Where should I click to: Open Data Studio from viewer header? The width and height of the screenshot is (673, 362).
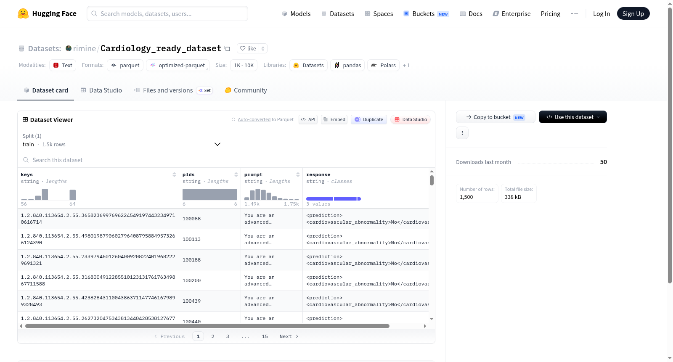[410, 119]
